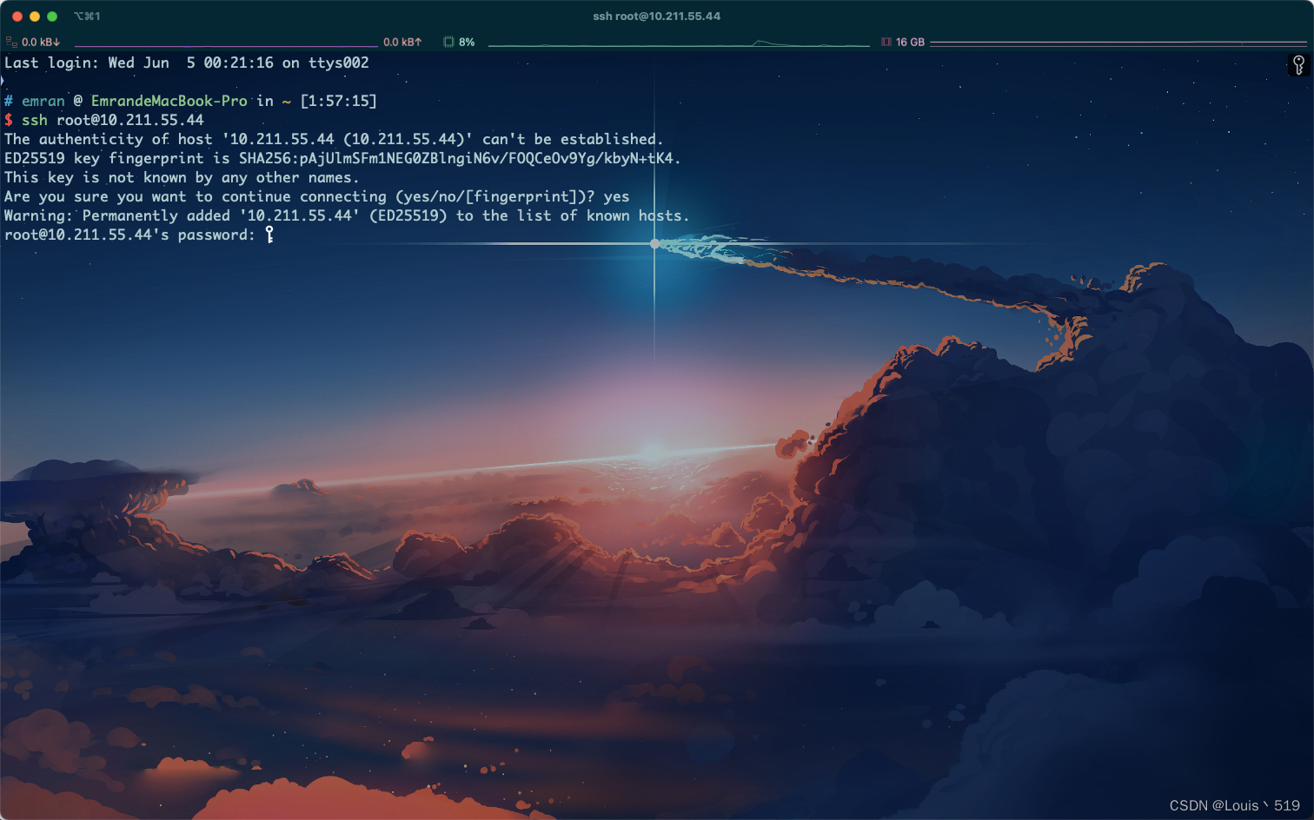Click the Last login line
This screenshot has width=1314, height=820.
coord(187,63)
